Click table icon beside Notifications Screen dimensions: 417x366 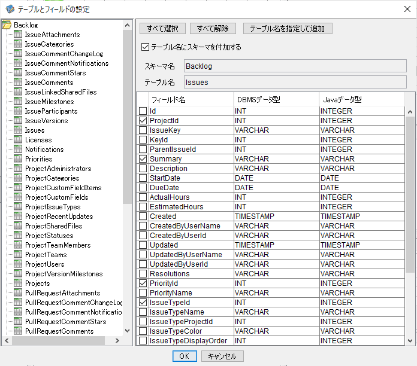click(18, 149)
